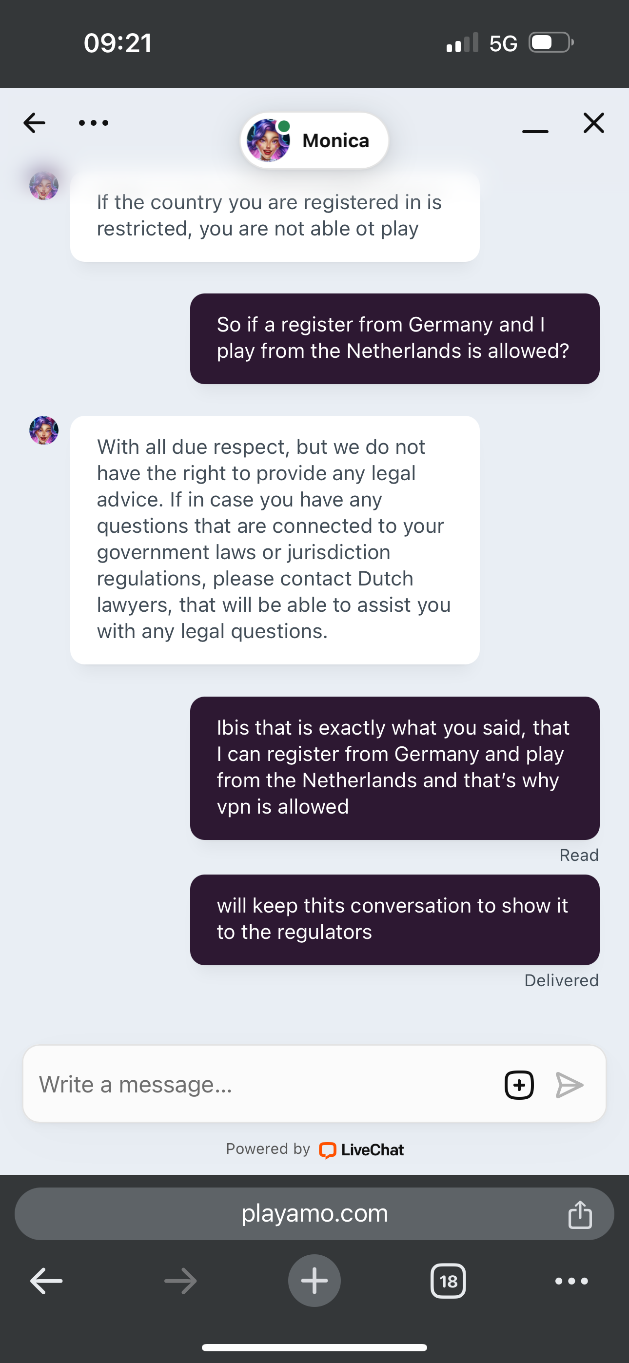Tap the playamo.com address bar
This screenshot has width=629, height=1363.
[314, 1213]
